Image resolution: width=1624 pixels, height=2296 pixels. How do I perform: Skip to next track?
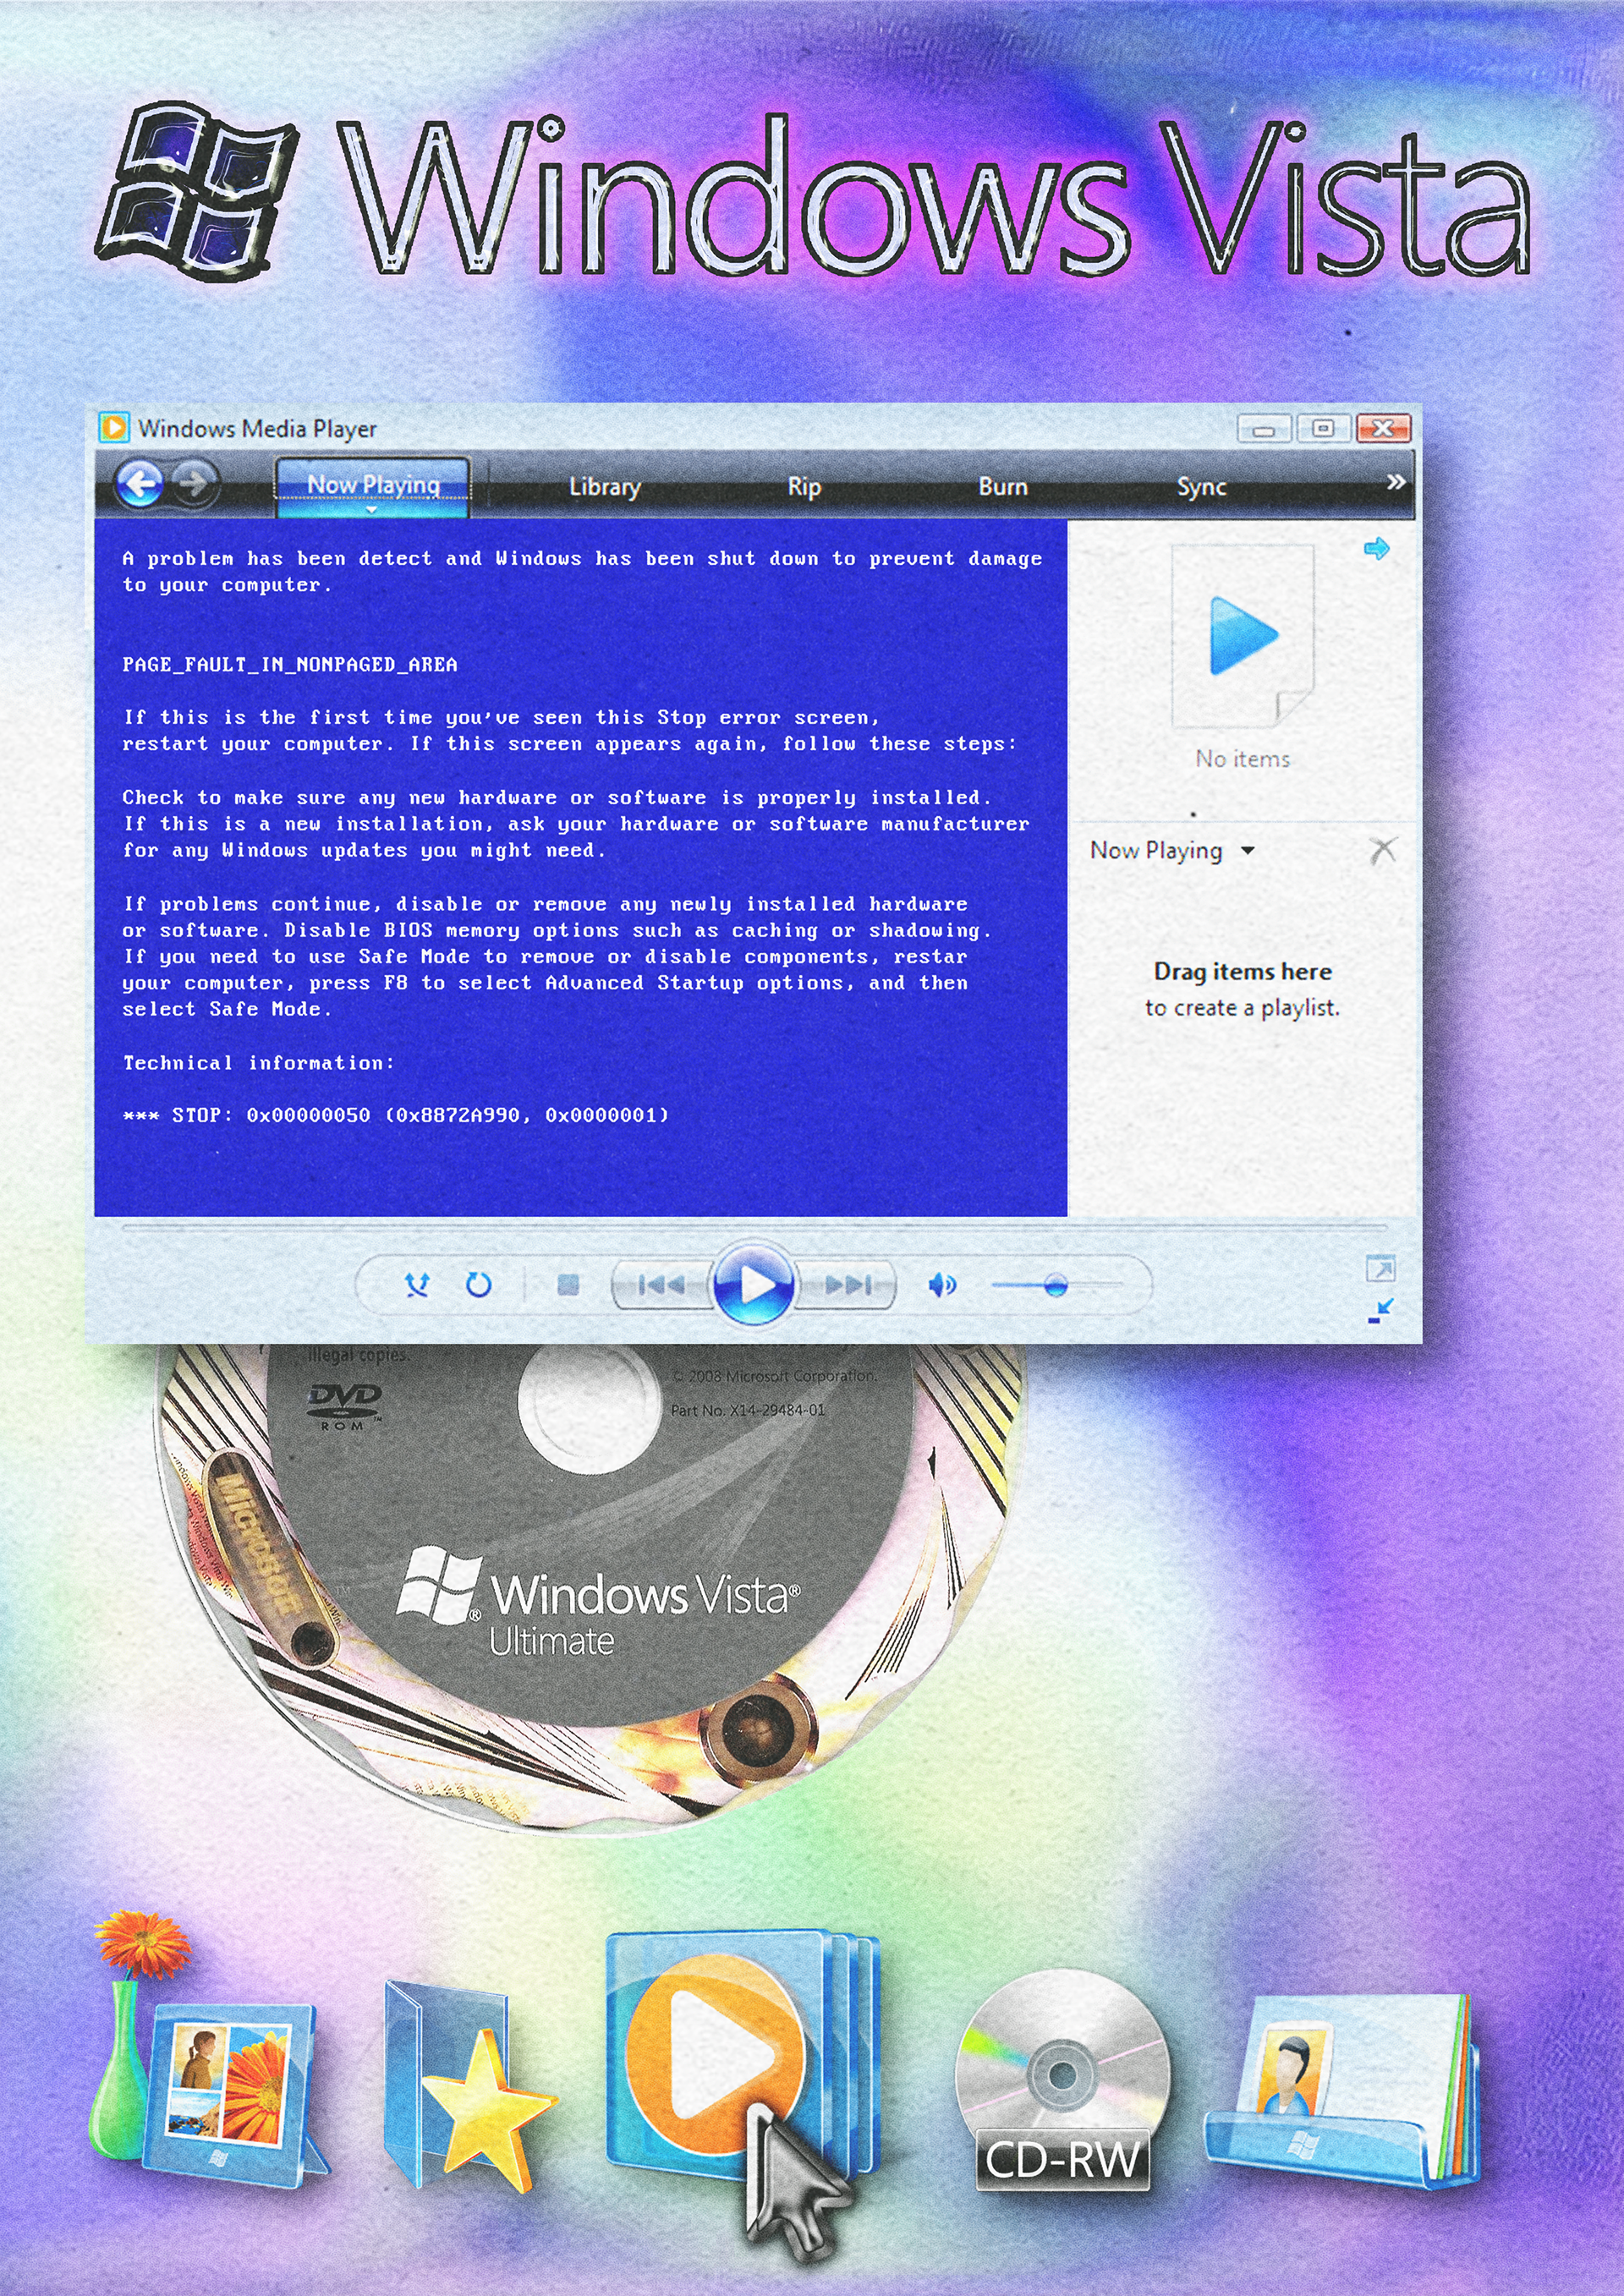click(848, 1284)
